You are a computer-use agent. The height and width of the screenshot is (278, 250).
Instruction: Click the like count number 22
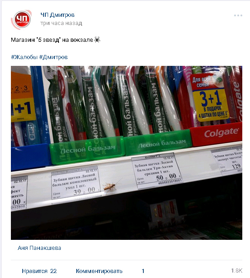[x=53, y=271]
